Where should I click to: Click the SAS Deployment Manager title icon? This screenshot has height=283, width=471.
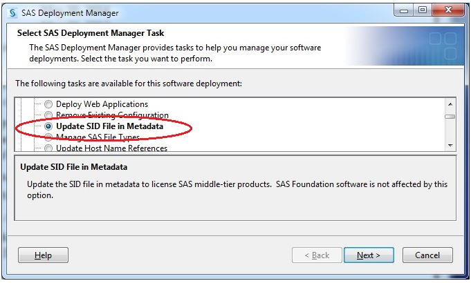pos(12,13)
